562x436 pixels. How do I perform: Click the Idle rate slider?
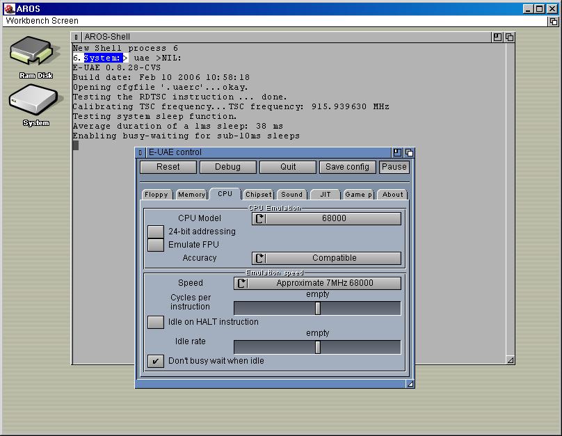pos(317,347)
